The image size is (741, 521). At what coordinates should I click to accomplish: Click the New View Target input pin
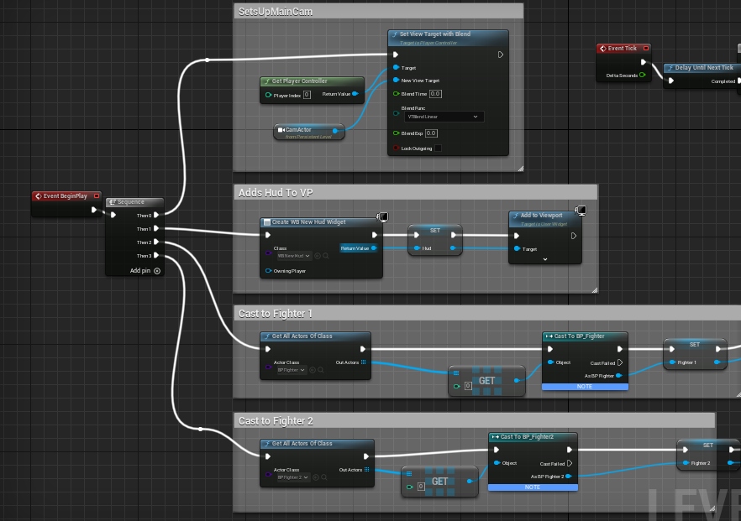tap(396, 81)
